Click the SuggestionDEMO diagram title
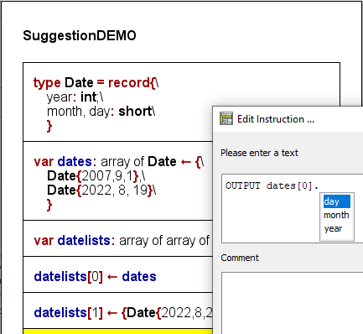The height and width of the screenshot is (334, 363). (80, 36)
